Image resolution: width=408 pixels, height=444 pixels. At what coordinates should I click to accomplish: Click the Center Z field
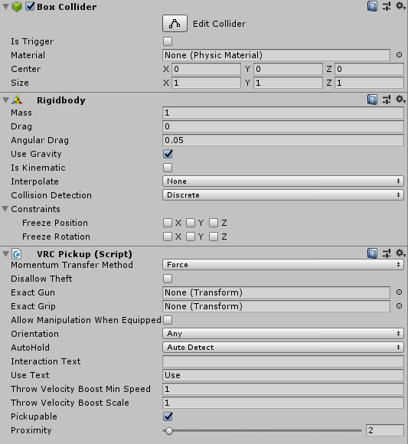[369, 69]
